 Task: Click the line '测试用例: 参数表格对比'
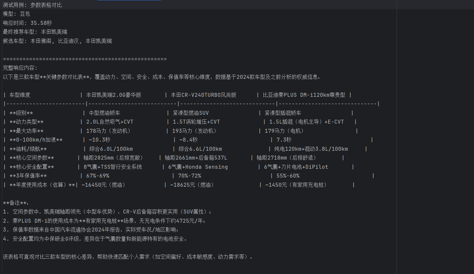pos(32,5)
